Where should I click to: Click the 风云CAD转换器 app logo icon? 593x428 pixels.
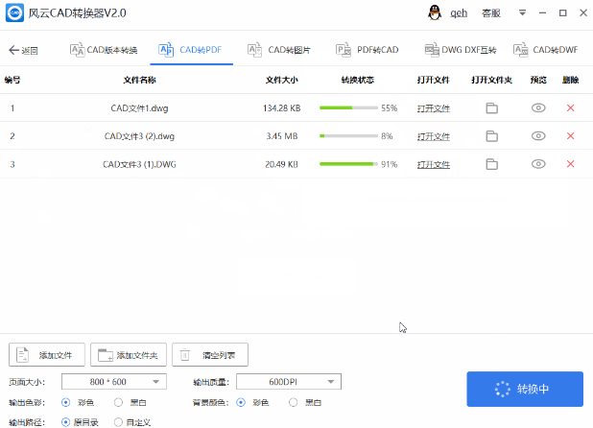pyautogui.click(x=14, y=12)
